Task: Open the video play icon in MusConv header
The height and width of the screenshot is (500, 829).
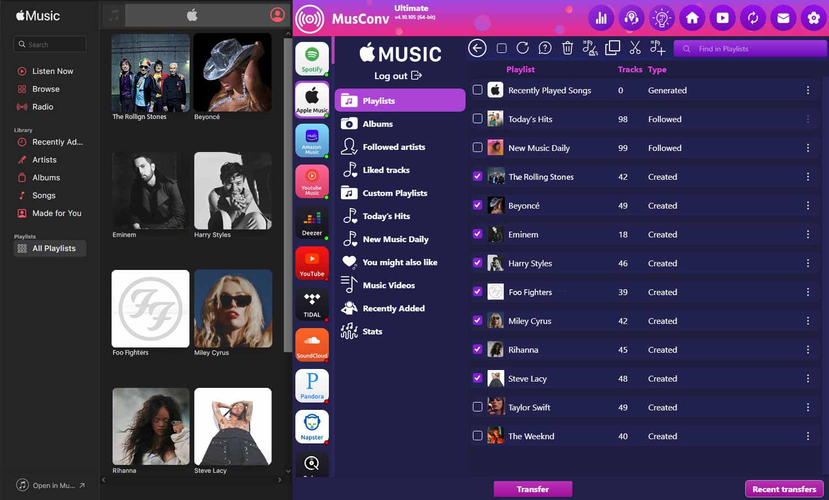Action: point(722,18)
